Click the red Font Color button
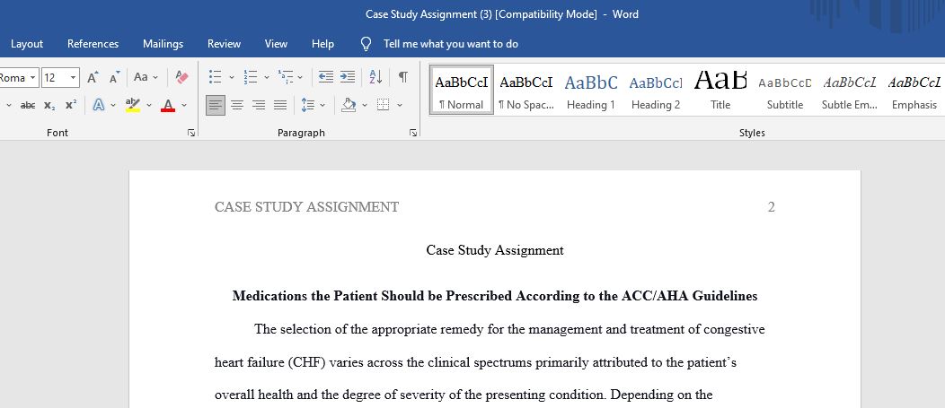 pos(168,105)
